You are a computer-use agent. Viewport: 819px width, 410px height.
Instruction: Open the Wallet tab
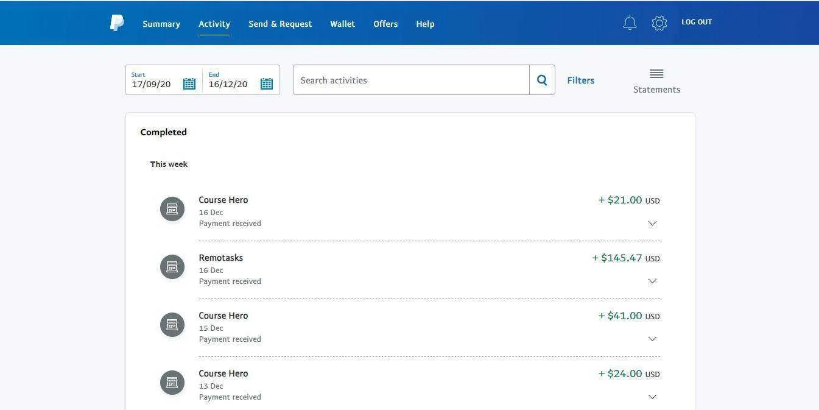[342, 24]
